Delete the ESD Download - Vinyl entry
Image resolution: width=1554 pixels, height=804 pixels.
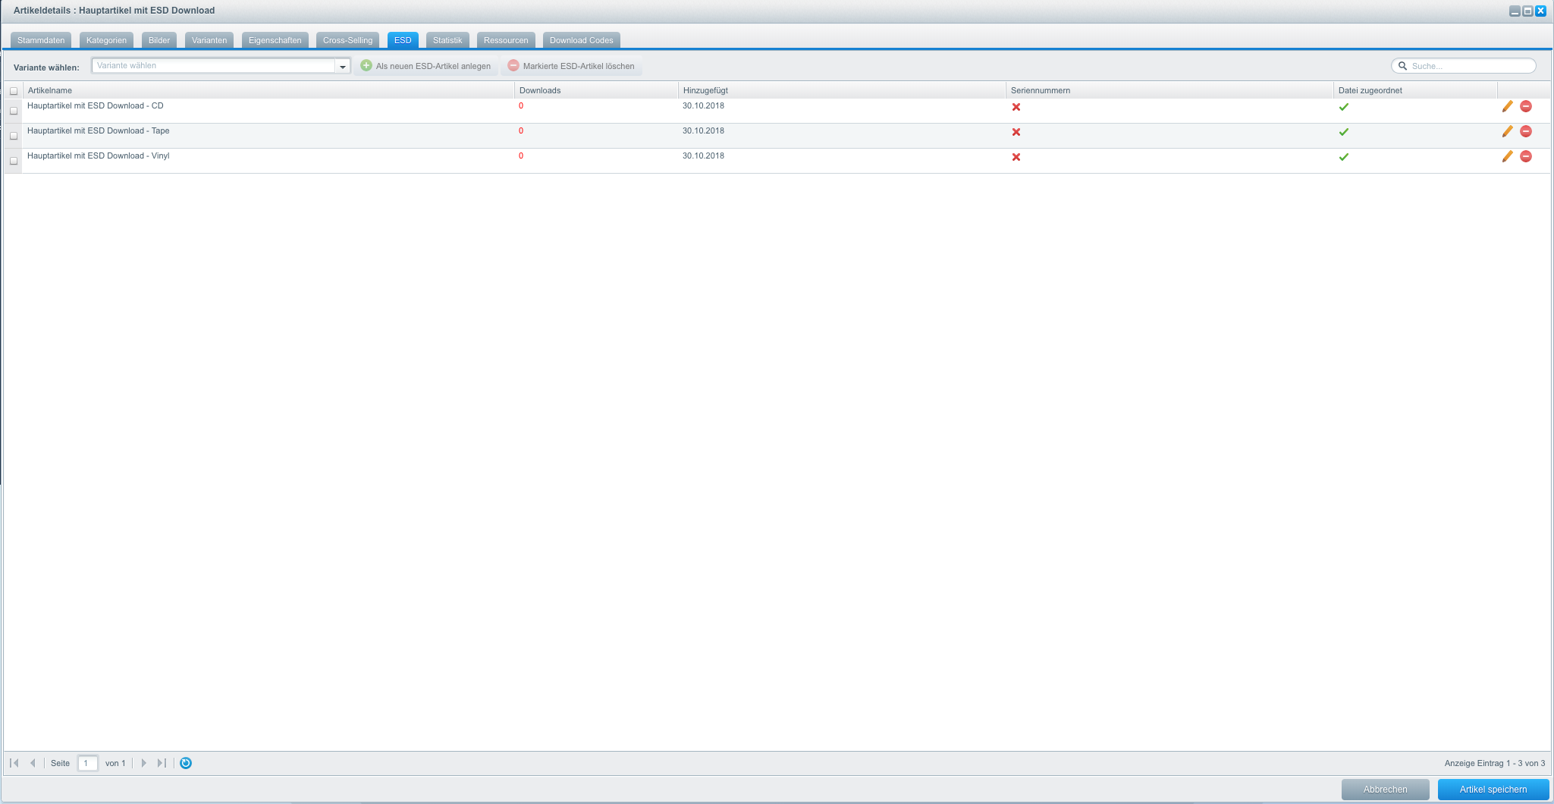(1526, 156)
